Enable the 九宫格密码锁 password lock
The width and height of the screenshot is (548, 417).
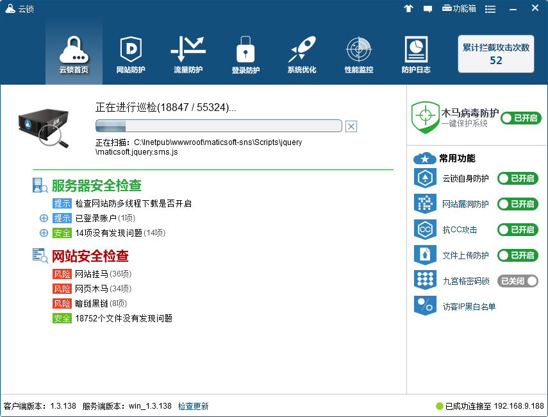517,280
